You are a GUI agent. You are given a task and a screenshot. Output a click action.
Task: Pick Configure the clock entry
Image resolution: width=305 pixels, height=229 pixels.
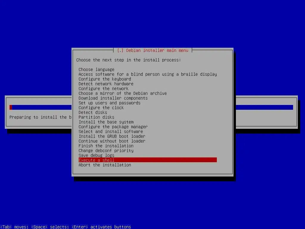148,108
